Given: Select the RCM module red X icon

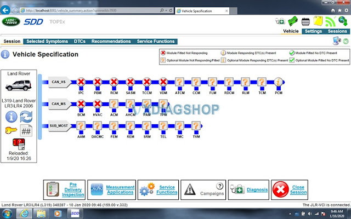Looking at the screenshot, I should pos(114,82).
